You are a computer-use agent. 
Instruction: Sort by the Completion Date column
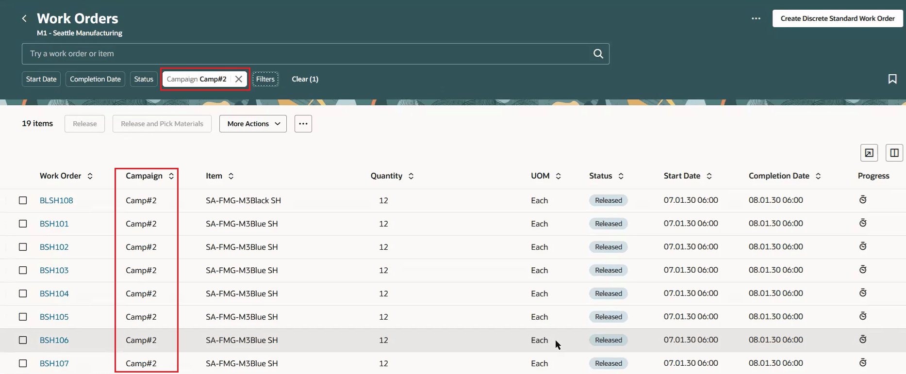click(818, 176)
